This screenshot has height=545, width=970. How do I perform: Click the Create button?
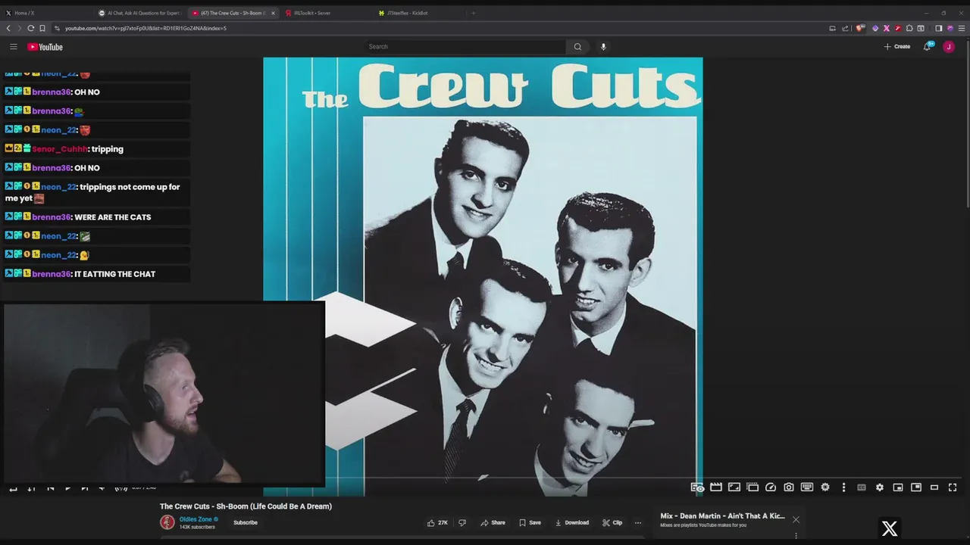coord(897,47)
